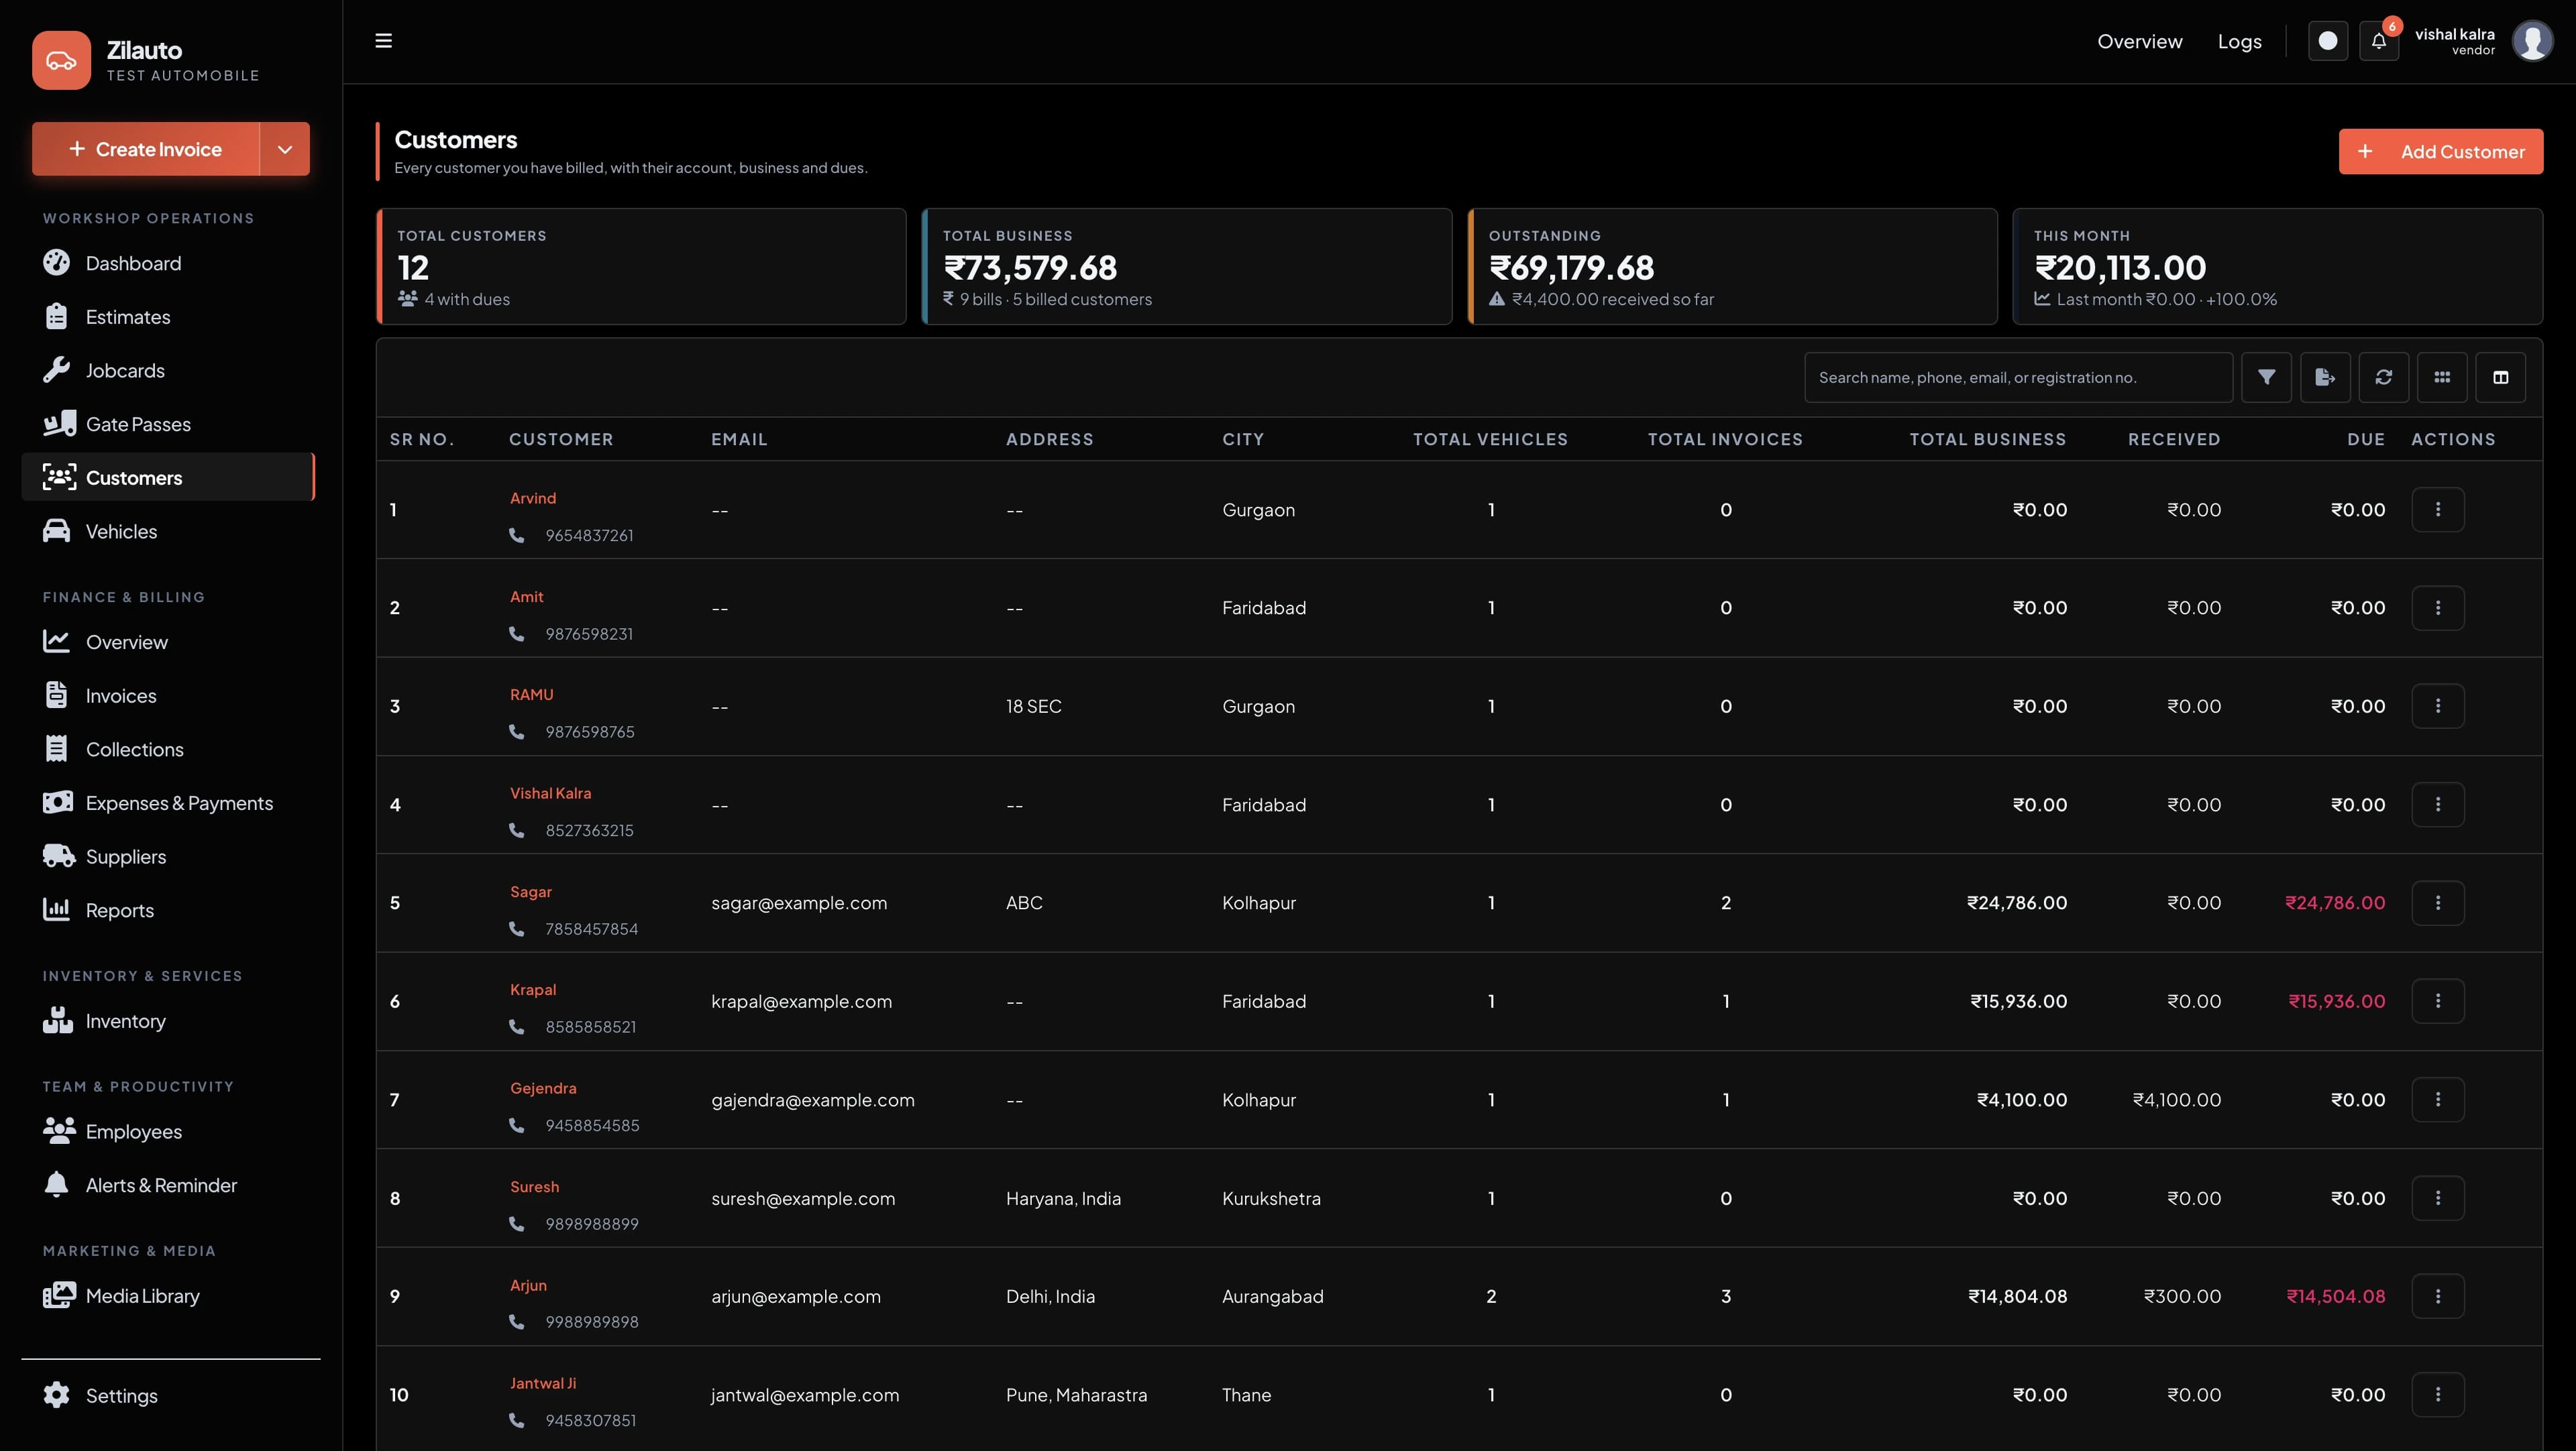Open actions menu for Gejendra row

[x=2438, y=1099]
